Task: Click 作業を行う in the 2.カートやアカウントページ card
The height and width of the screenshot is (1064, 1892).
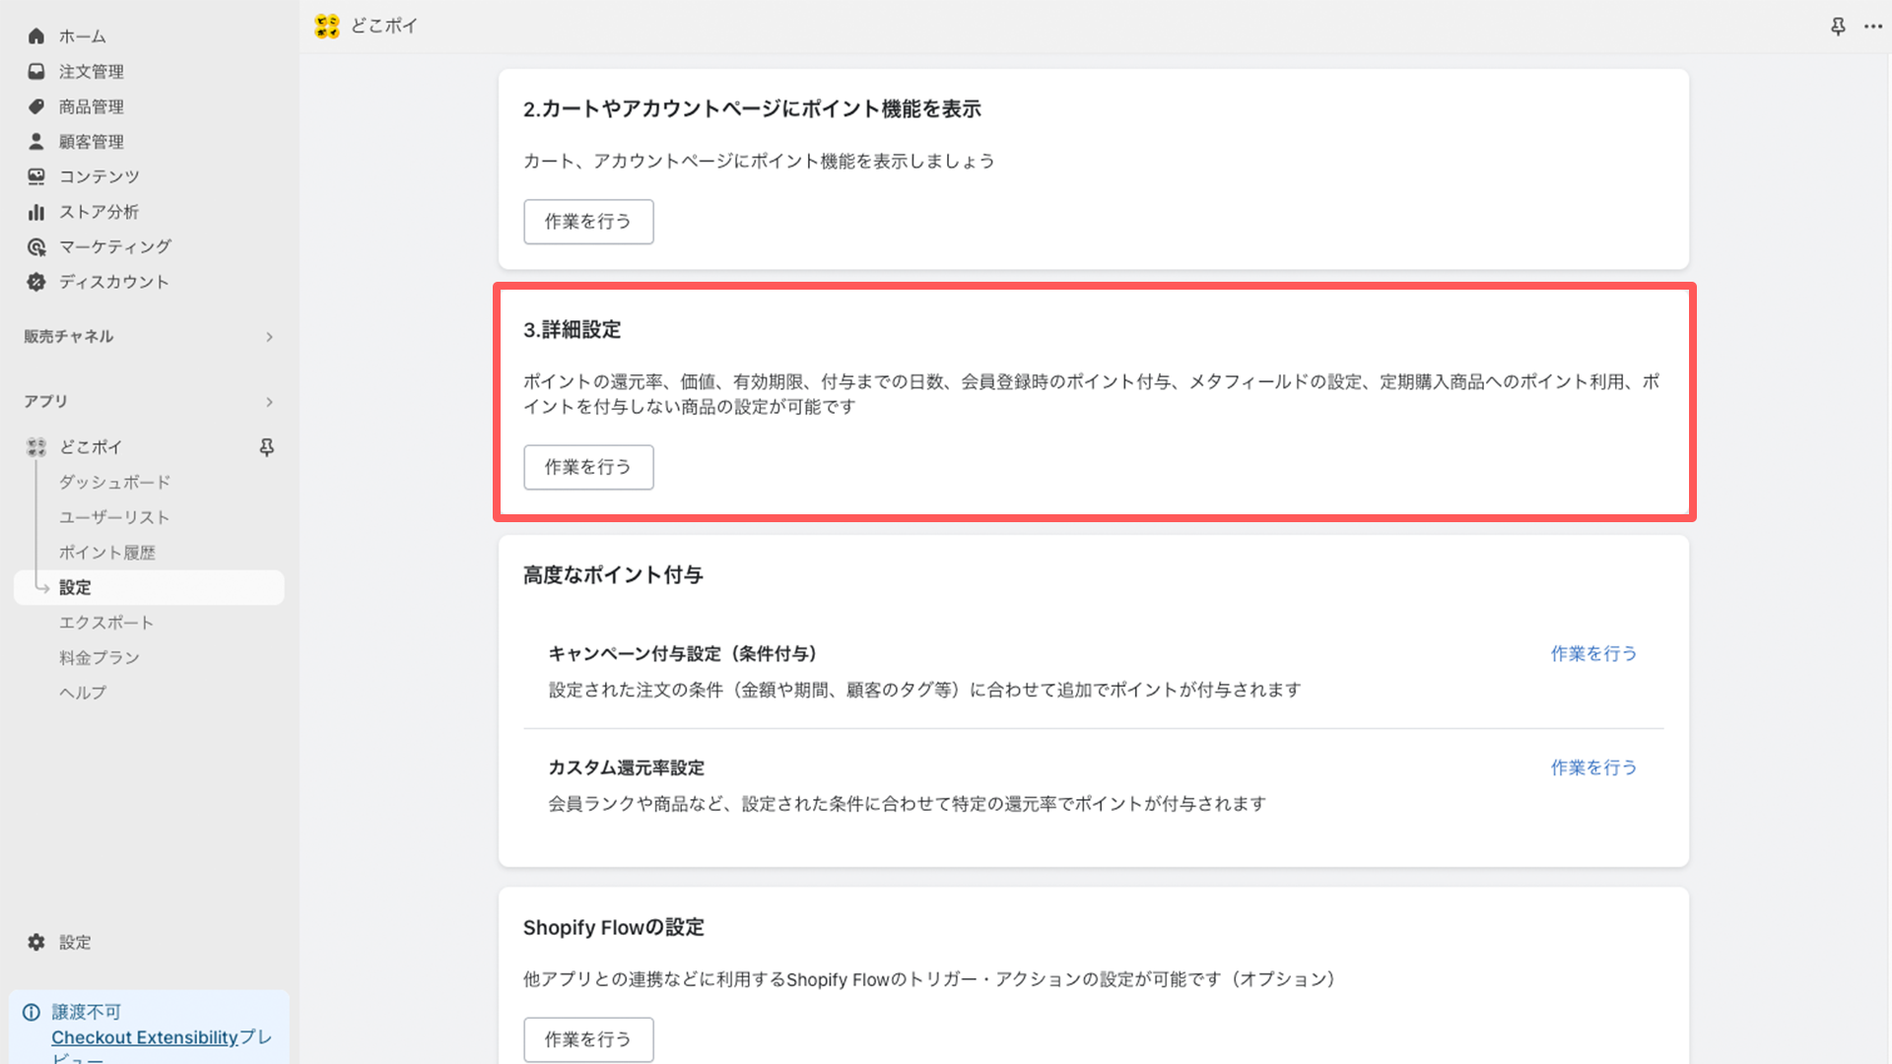Action: pos(588,222)
